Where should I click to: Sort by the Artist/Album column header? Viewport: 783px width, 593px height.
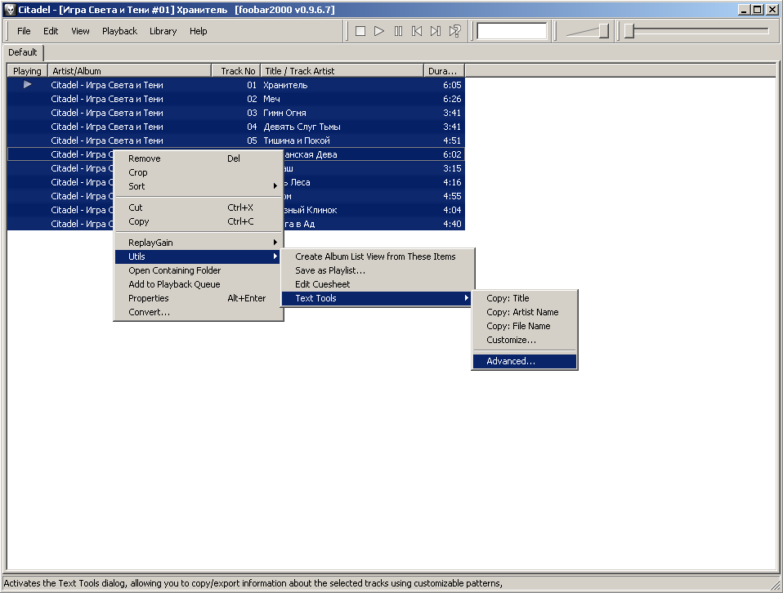click(x=130, y=71)
